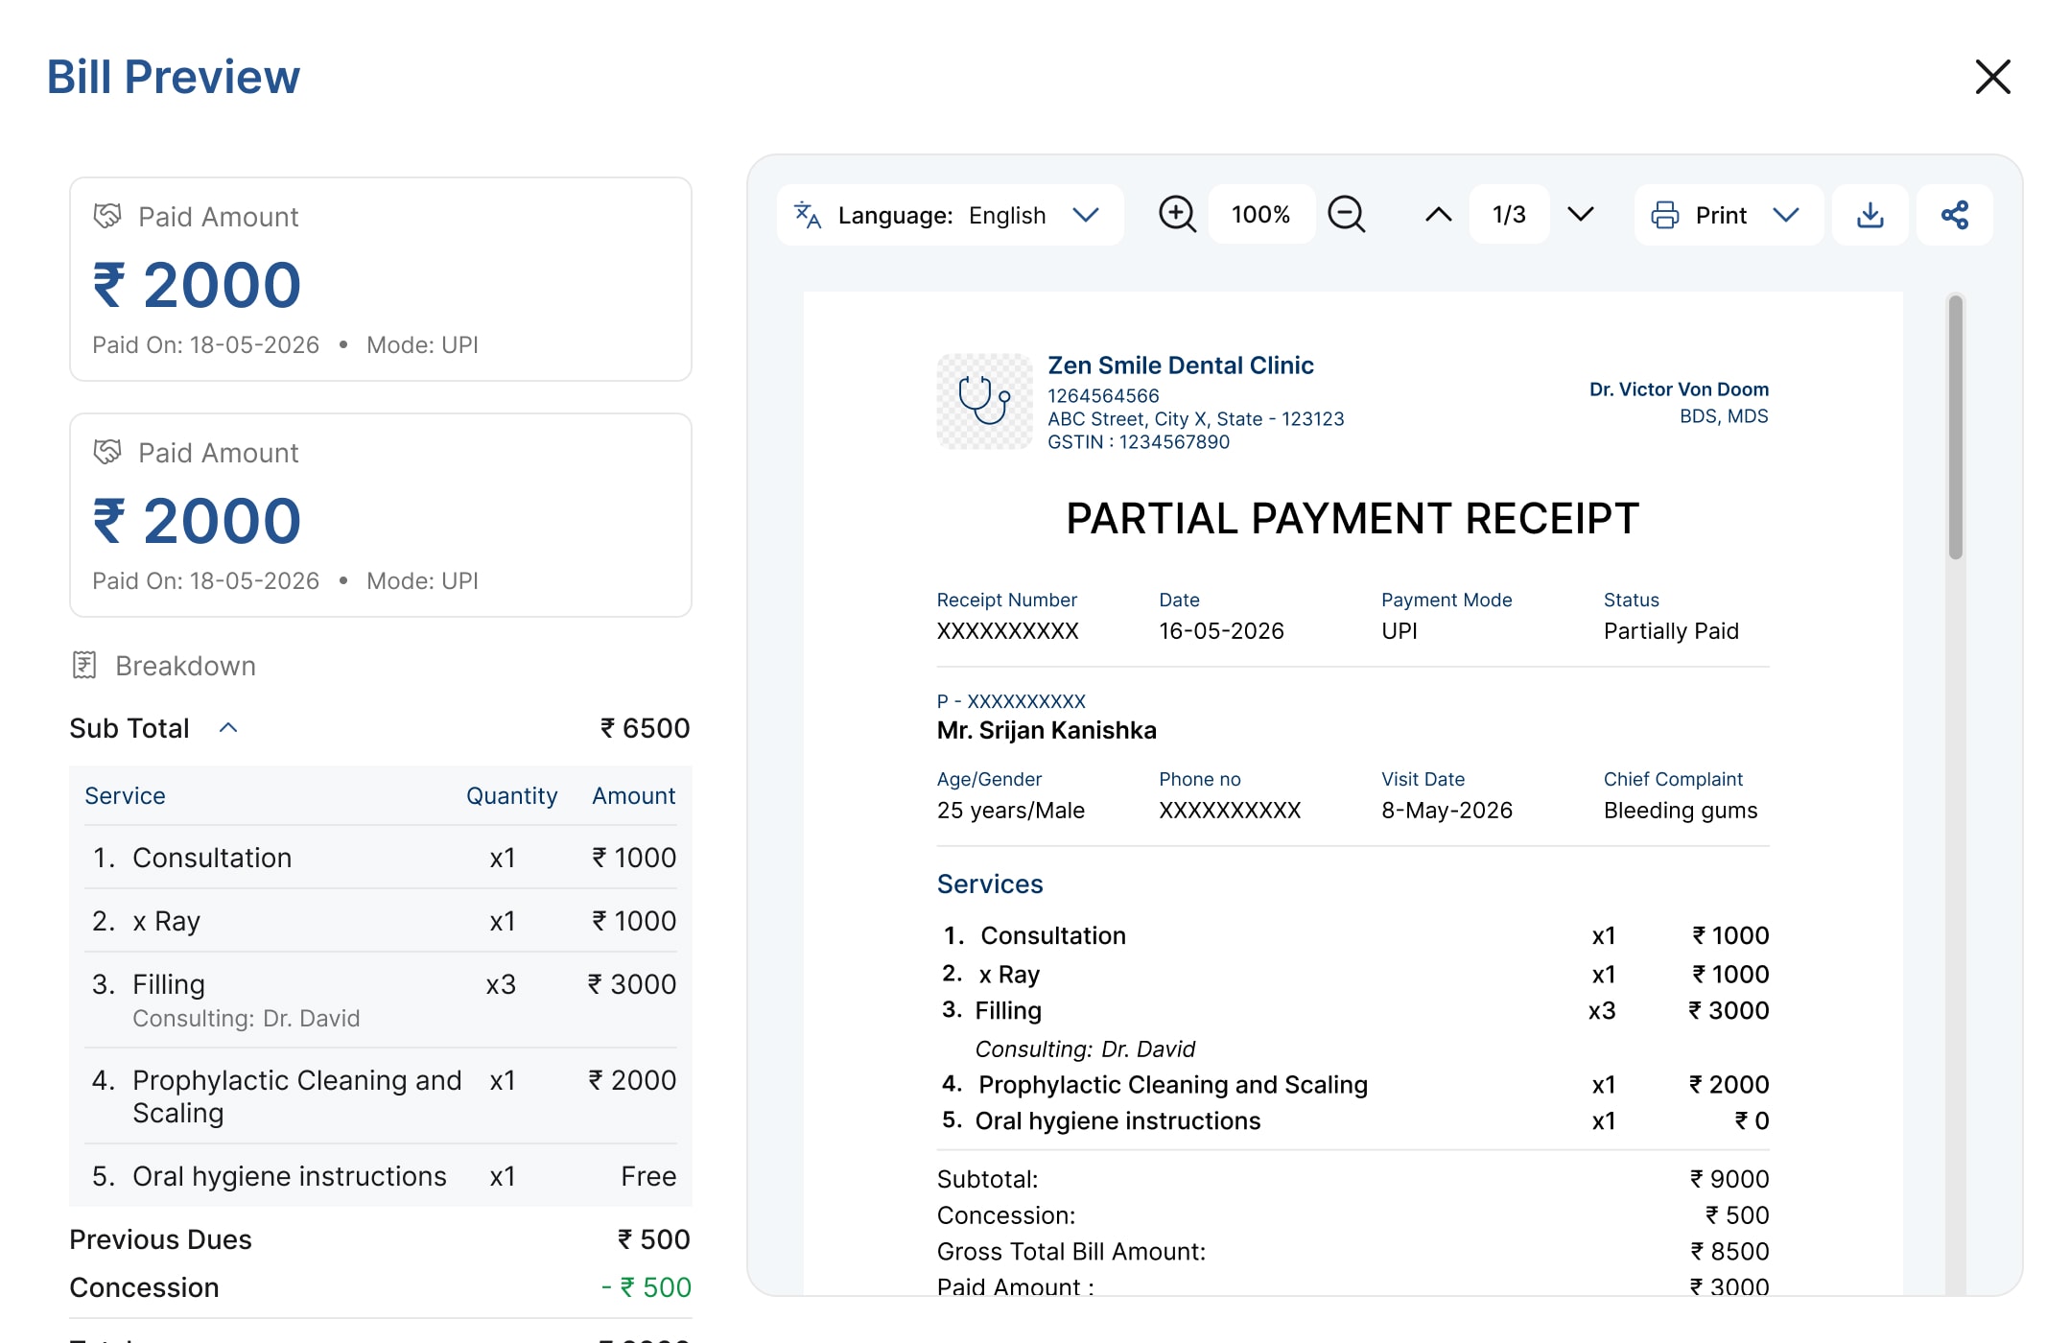The image size is (2070, 1343).
Task: Click the receipt Concession ₹ 500 line
Action: [1353, 1215]
